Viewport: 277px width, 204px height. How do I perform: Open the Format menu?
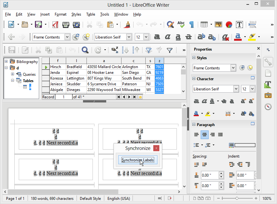(x=60, y=14)
